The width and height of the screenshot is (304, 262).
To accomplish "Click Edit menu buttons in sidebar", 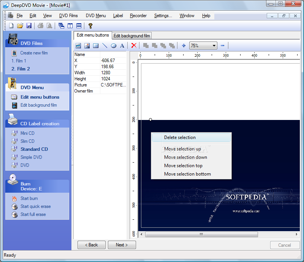I will pyautogui.click(x=40, y=97).
